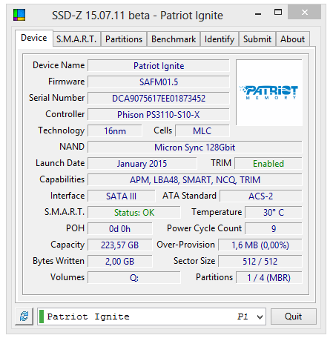Viewport: 333px width, 338px height.
Task: Select the Identify tab
Action: pos(220,39)
